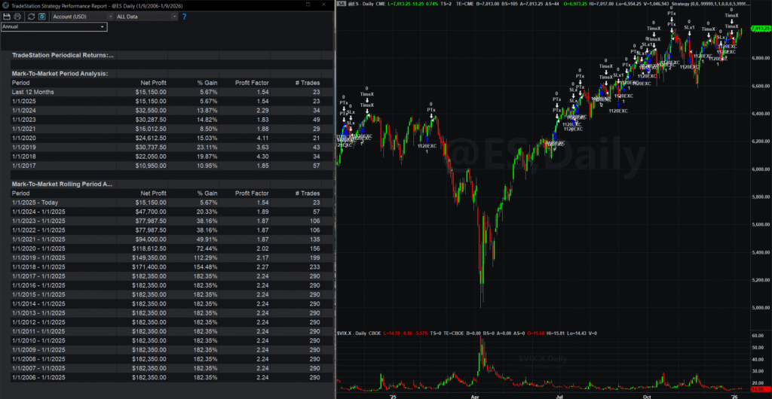Refresh the performance report
The height and width of the screenshot is (399, 772).
(x=30, y=16)
